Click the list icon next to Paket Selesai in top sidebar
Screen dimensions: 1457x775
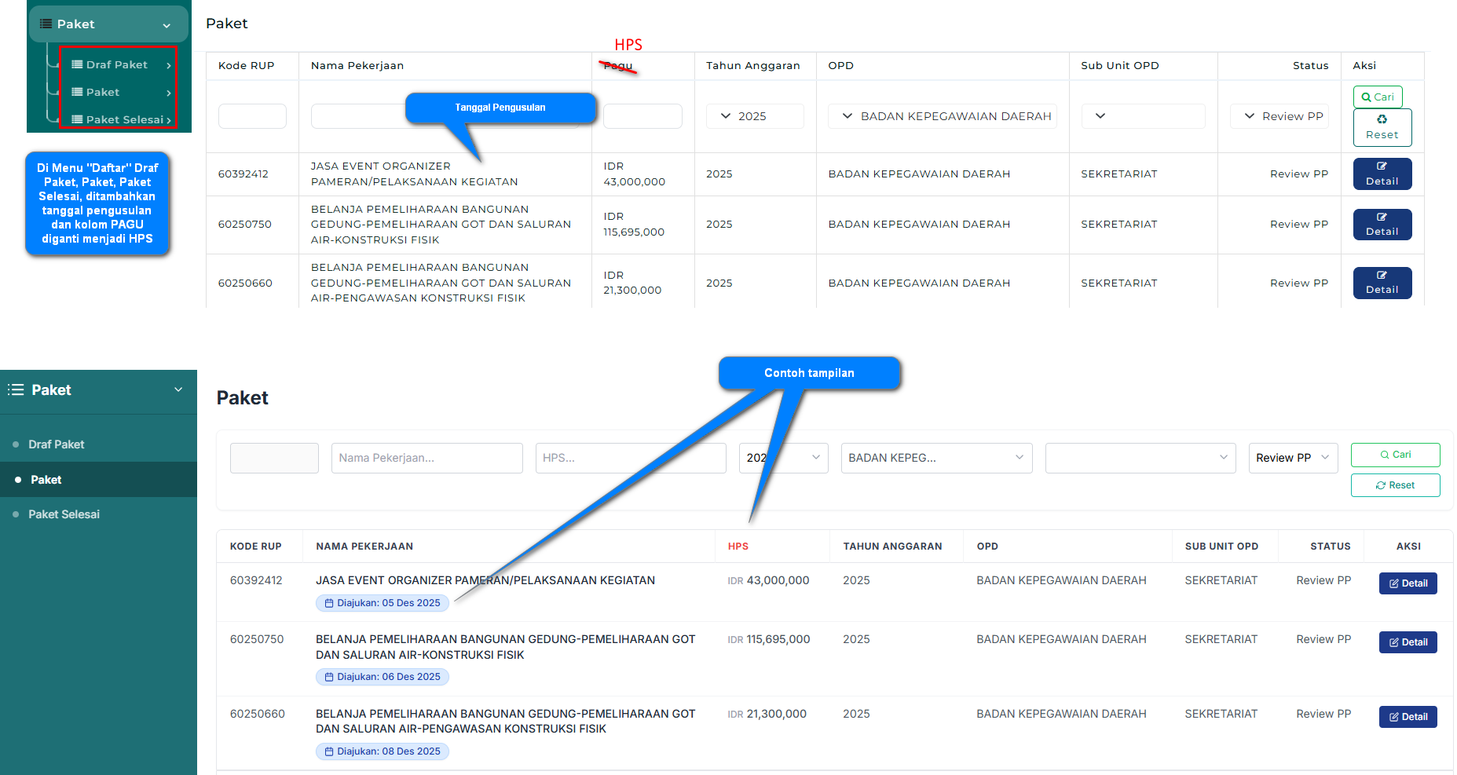[x=77, y=119]
